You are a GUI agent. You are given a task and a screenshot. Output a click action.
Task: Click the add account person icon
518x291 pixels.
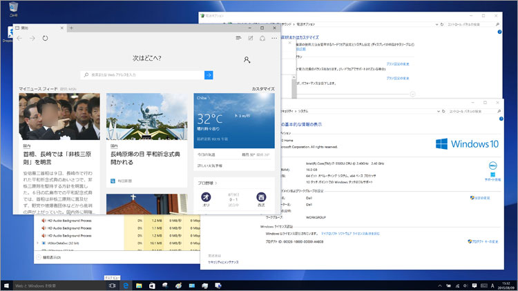[247, 61]
